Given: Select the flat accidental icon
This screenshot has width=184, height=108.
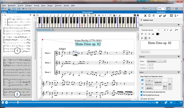Looking at the screenshot, I should tap(88, 15).
